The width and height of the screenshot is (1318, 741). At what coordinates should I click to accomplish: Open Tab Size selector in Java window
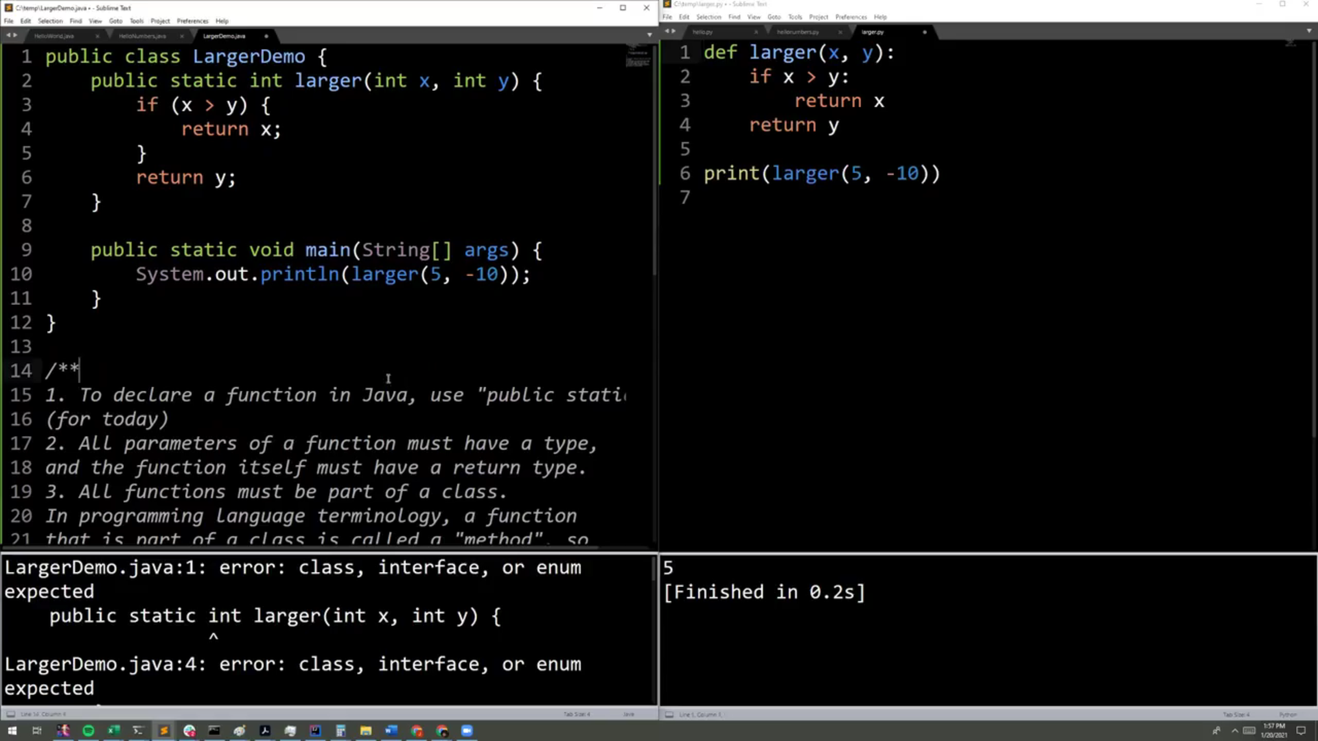tap(575, 714)
